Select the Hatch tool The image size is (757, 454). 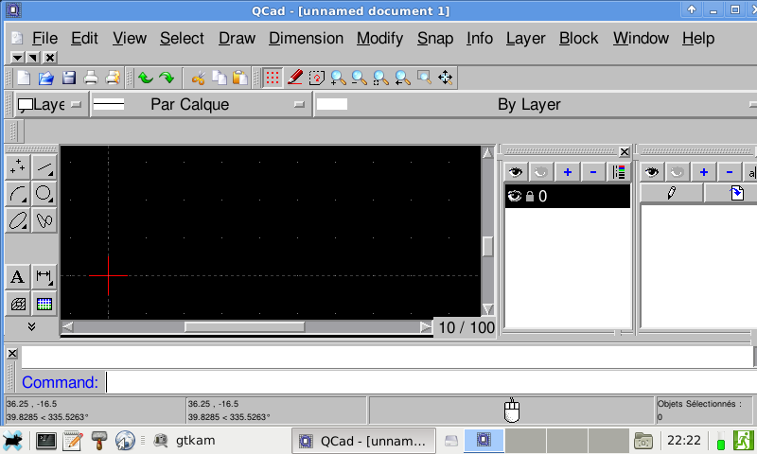(18, 304)
